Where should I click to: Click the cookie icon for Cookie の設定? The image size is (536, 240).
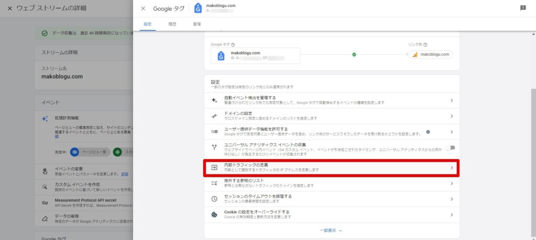214,215
